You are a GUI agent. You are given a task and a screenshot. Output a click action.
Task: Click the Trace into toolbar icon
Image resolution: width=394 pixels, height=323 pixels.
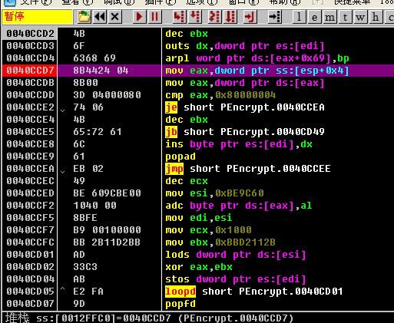[x=214, y=17]
